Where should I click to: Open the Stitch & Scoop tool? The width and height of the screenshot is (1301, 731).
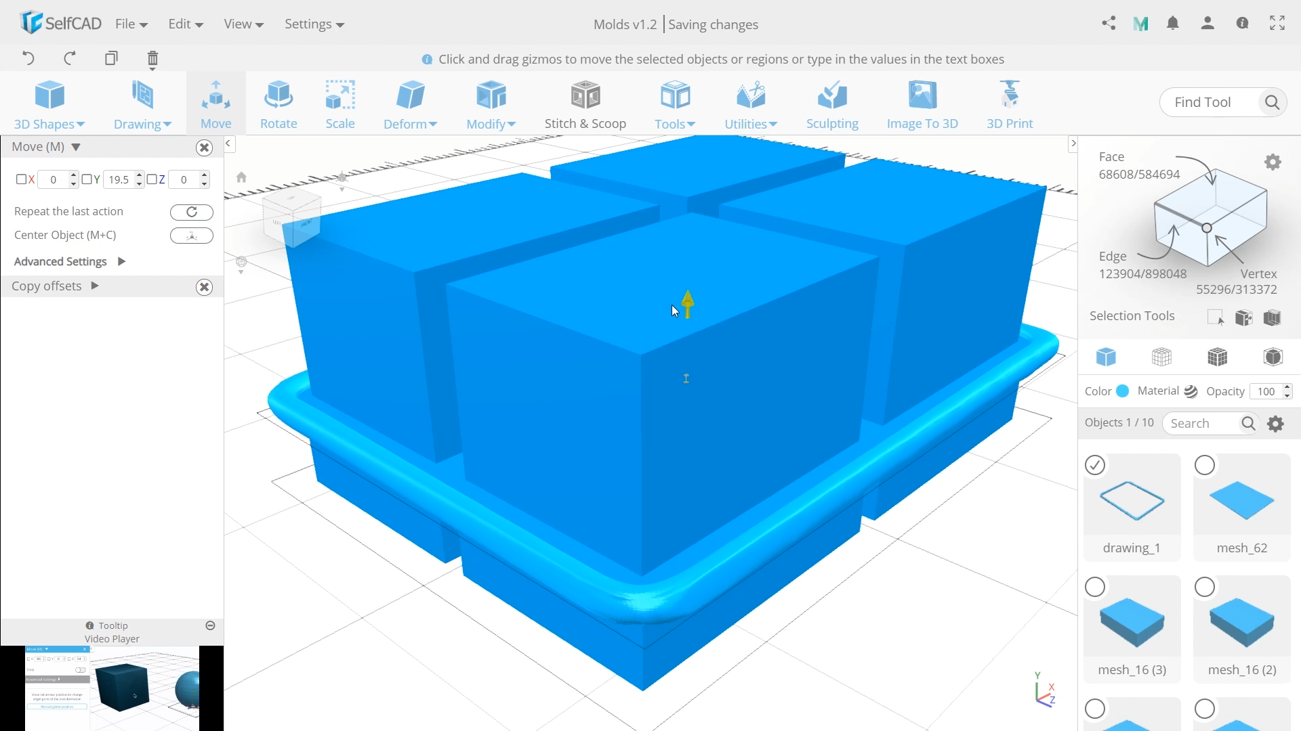(x=585, y=105)
